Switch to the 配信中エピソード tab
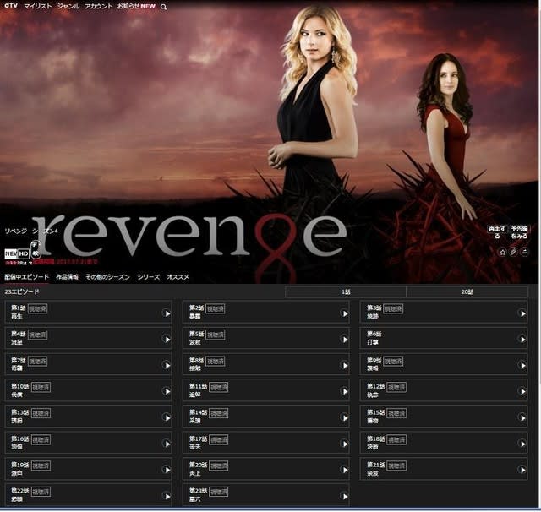541x512 pixels. [26, 277]
